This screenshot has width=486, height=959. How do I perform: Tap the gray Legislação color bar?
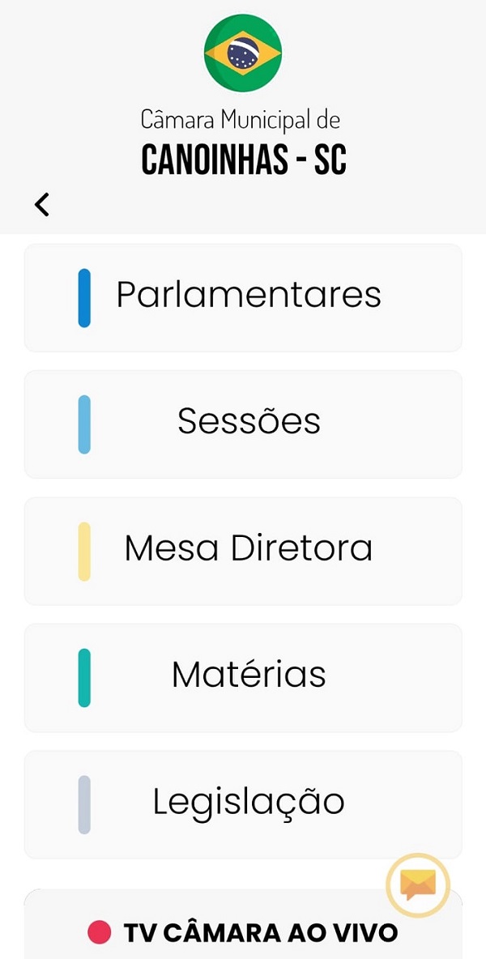tap(84, 804)
